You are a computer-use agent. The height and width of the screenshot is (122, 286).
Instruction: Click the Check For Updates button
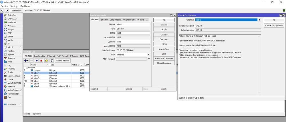pyautogui.click(x=274, y=26)
